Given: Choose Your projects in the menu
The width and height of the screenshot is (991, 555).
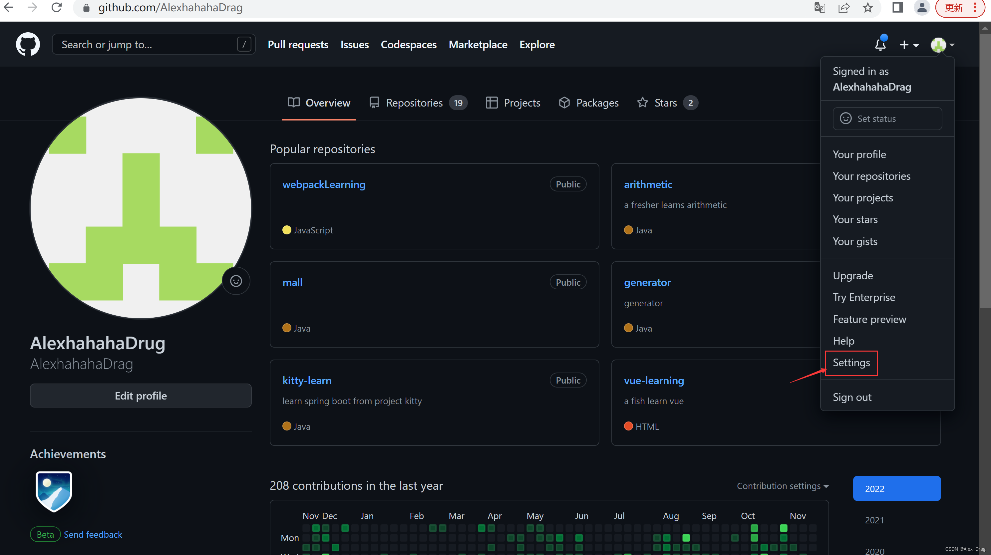Looking at the screenshot, I should click(x=863, y=198).
